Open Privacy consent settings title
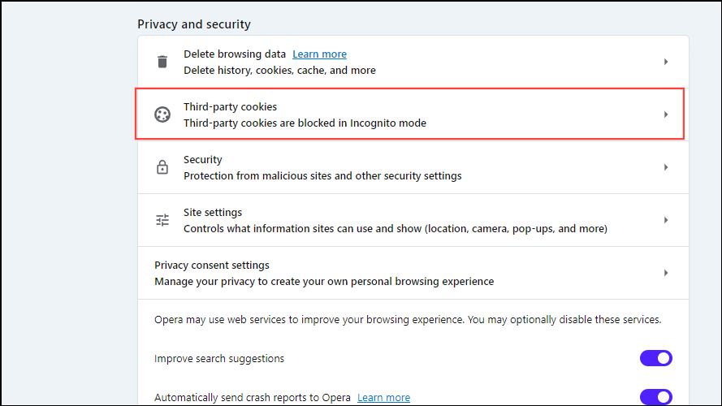This screenshot has width=722, height=406. tap(212, 266)
